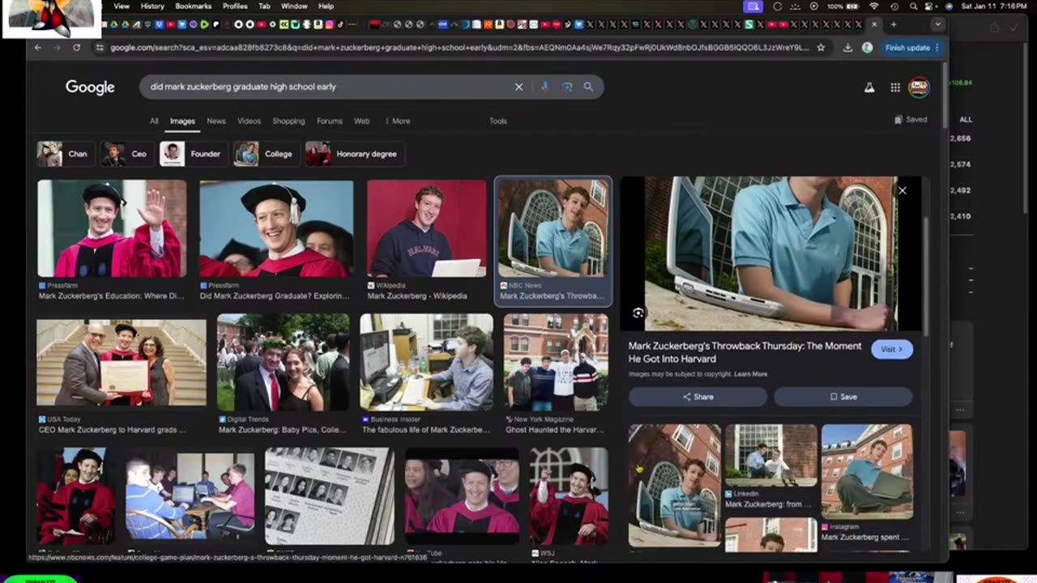Screen dimensions: 1037x583
Task: Open a new browser tab with plus
Action: 894,24
